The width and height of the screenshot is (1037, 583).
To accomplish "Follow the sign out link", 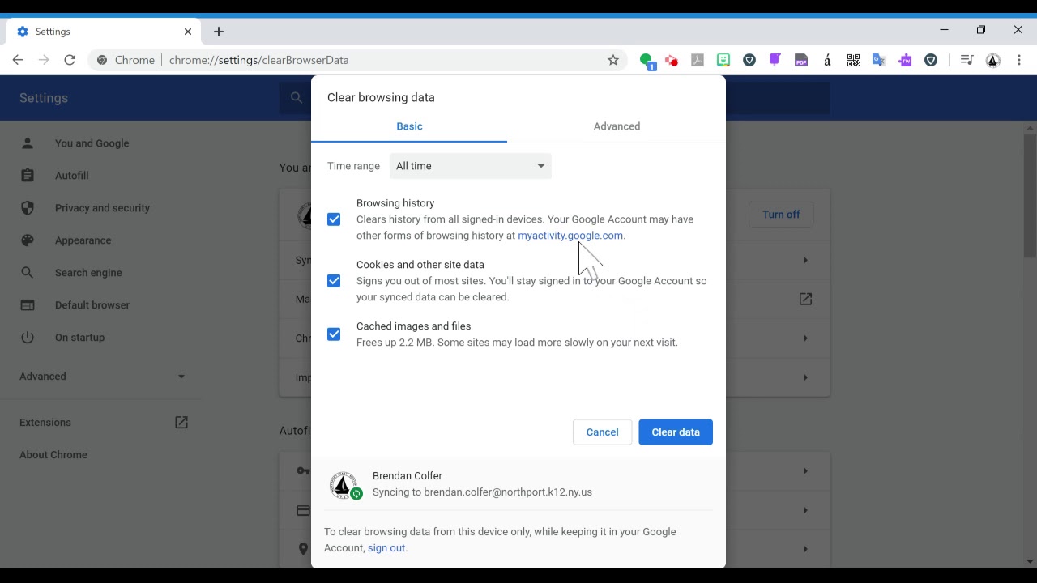I will tap(386, 548).
